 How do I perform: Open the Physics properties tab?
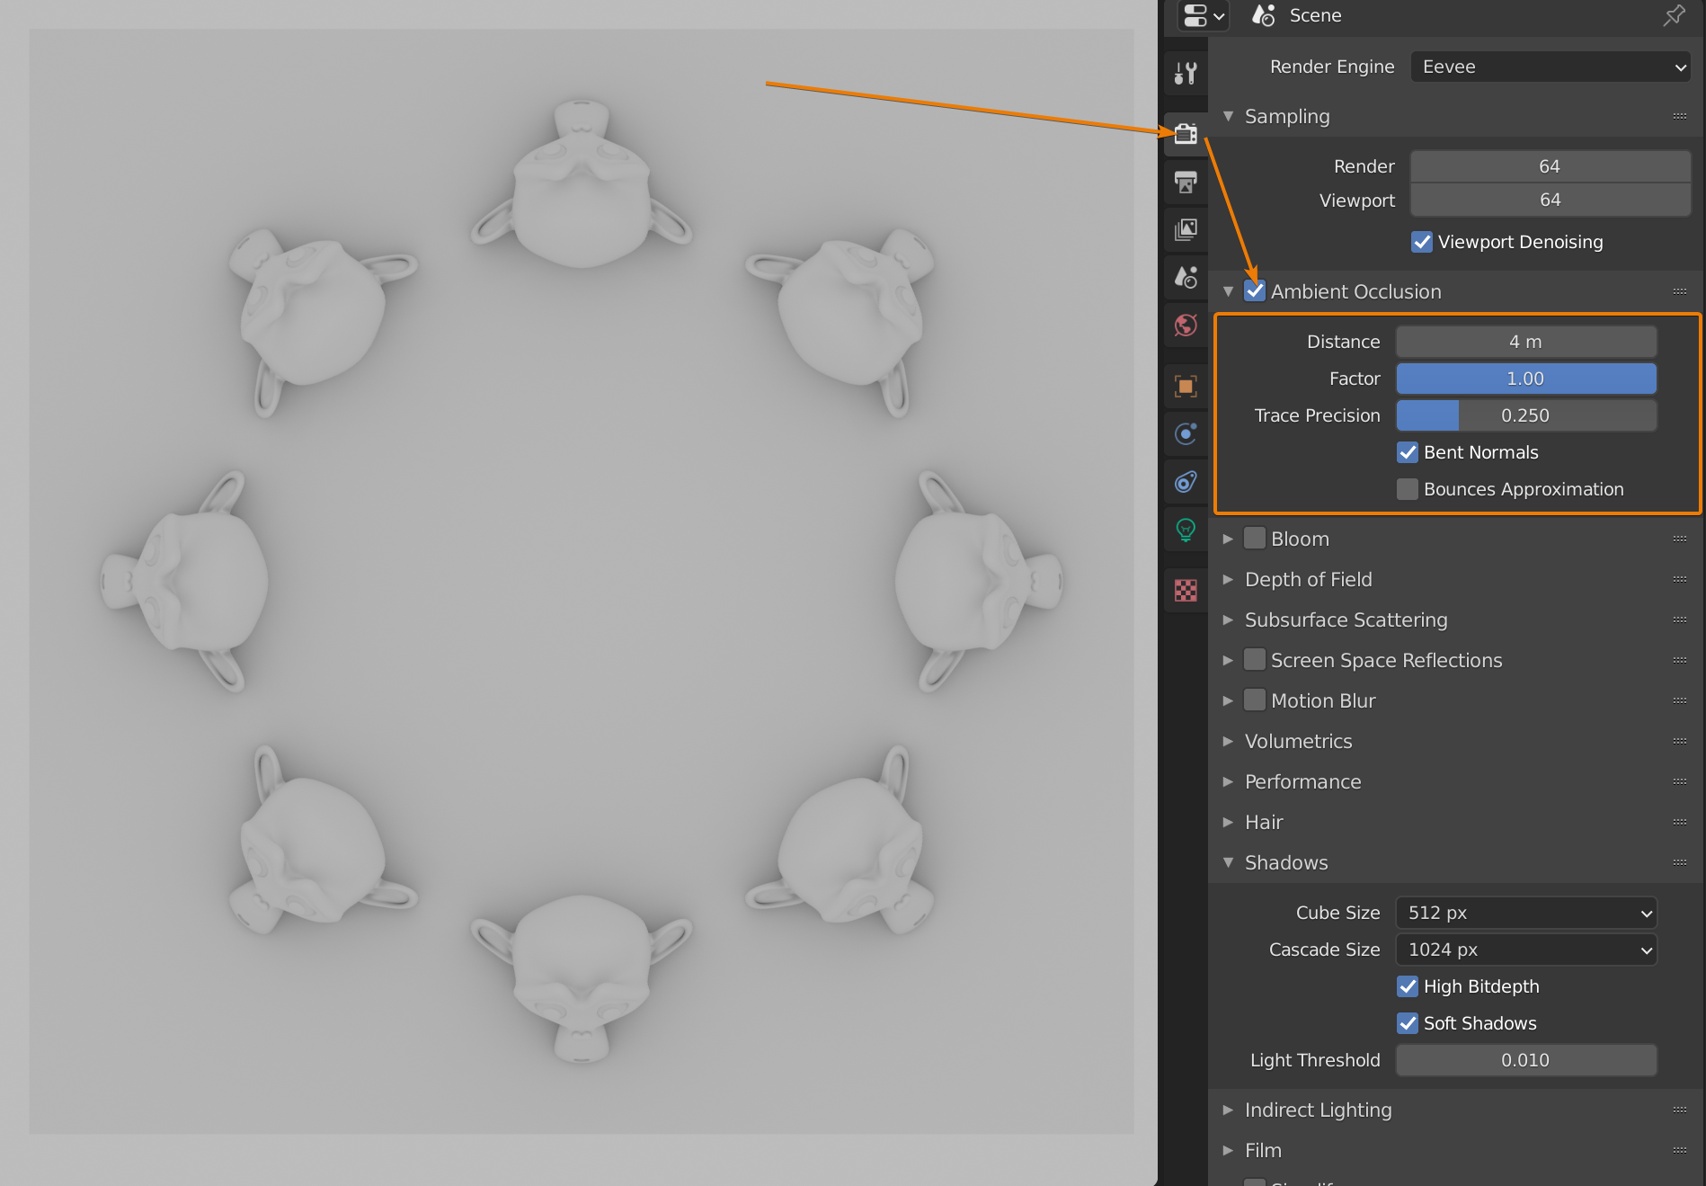pyautogui.click(x=1186, y=481)
